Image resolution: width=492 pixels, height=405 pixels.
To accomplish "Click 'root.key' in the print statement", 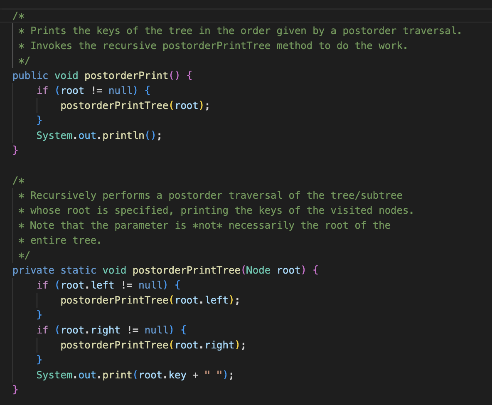I will 162,375.
